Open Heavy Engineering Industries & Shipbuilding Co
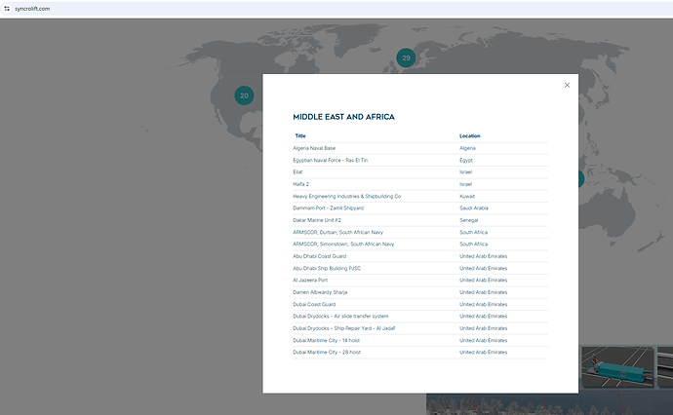The width and height of the screenshot is (673, 415). [x=347, y=196]
